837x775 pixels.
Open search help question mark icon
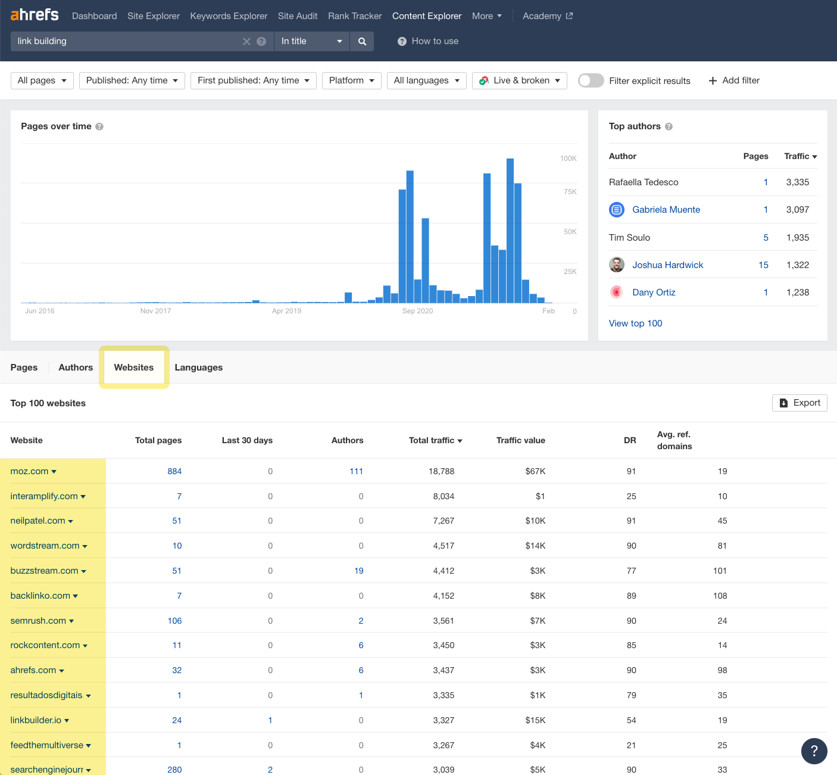point(261,41)
